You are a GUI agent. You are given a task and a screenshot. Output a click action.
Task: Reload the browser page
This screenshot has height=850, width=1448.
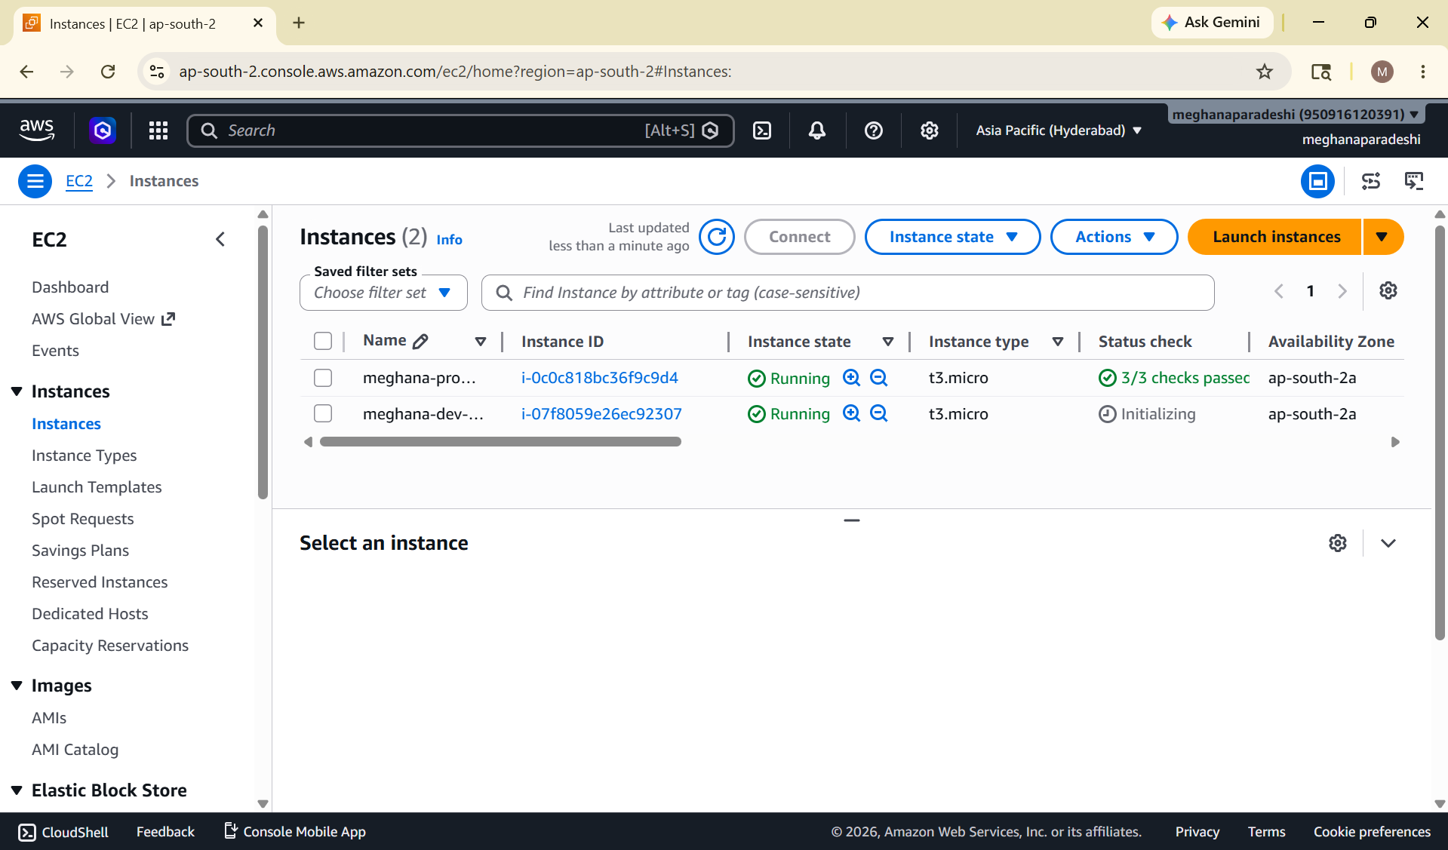coord(108,72)
